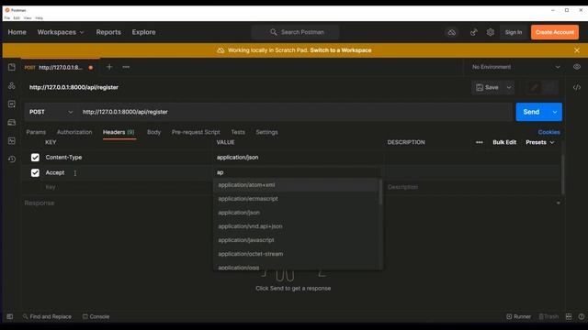Click the environment quick look eye icon
The height and width of the screenshot is (330, 588).
point(577,67)
